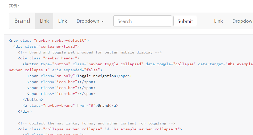Click the div id="bs-example-navbar-collapse-1" line
The image size is (253, 135).
point(100,129)
